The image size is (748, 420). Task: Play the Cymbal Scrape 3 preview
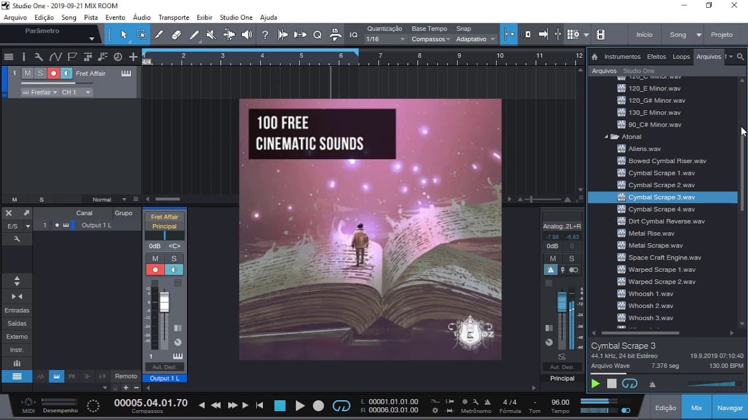coord(595,383)
